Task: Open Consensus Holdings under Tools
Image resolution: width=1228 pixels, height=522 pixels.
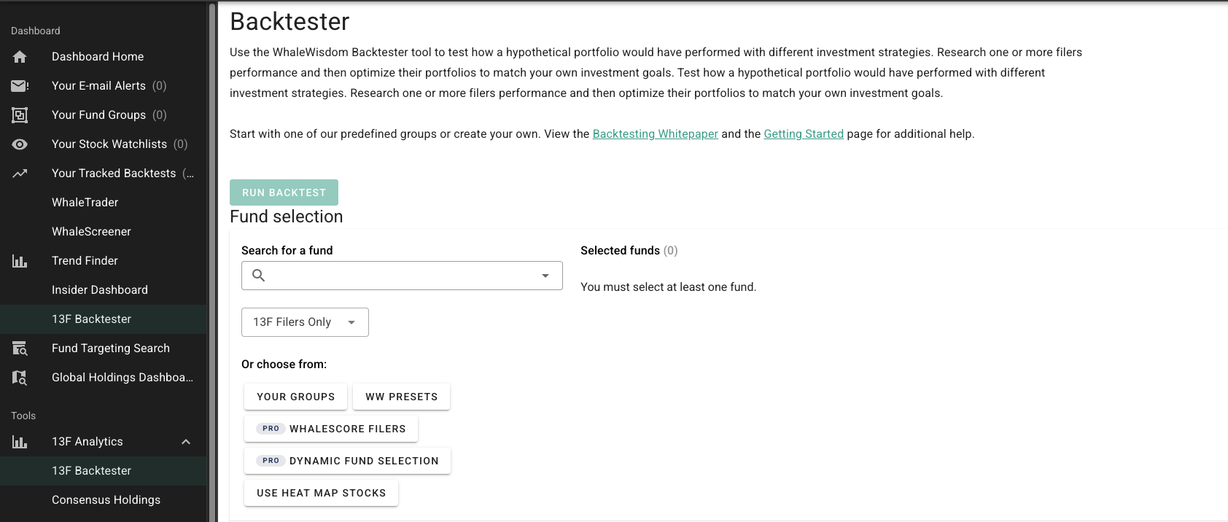Action: [106, 500]
